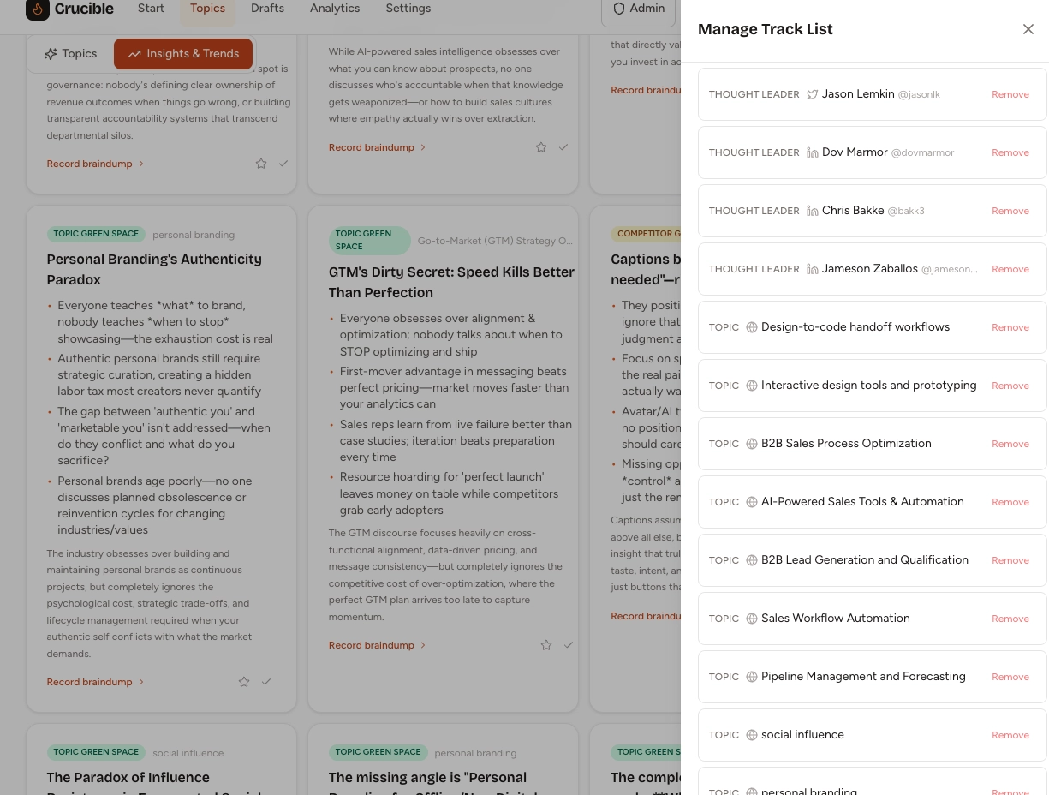Remove AI-Powered Sales Tools & Automation topic
This screenshot has height=795, width=1049.
click(x=1010, y=502)
